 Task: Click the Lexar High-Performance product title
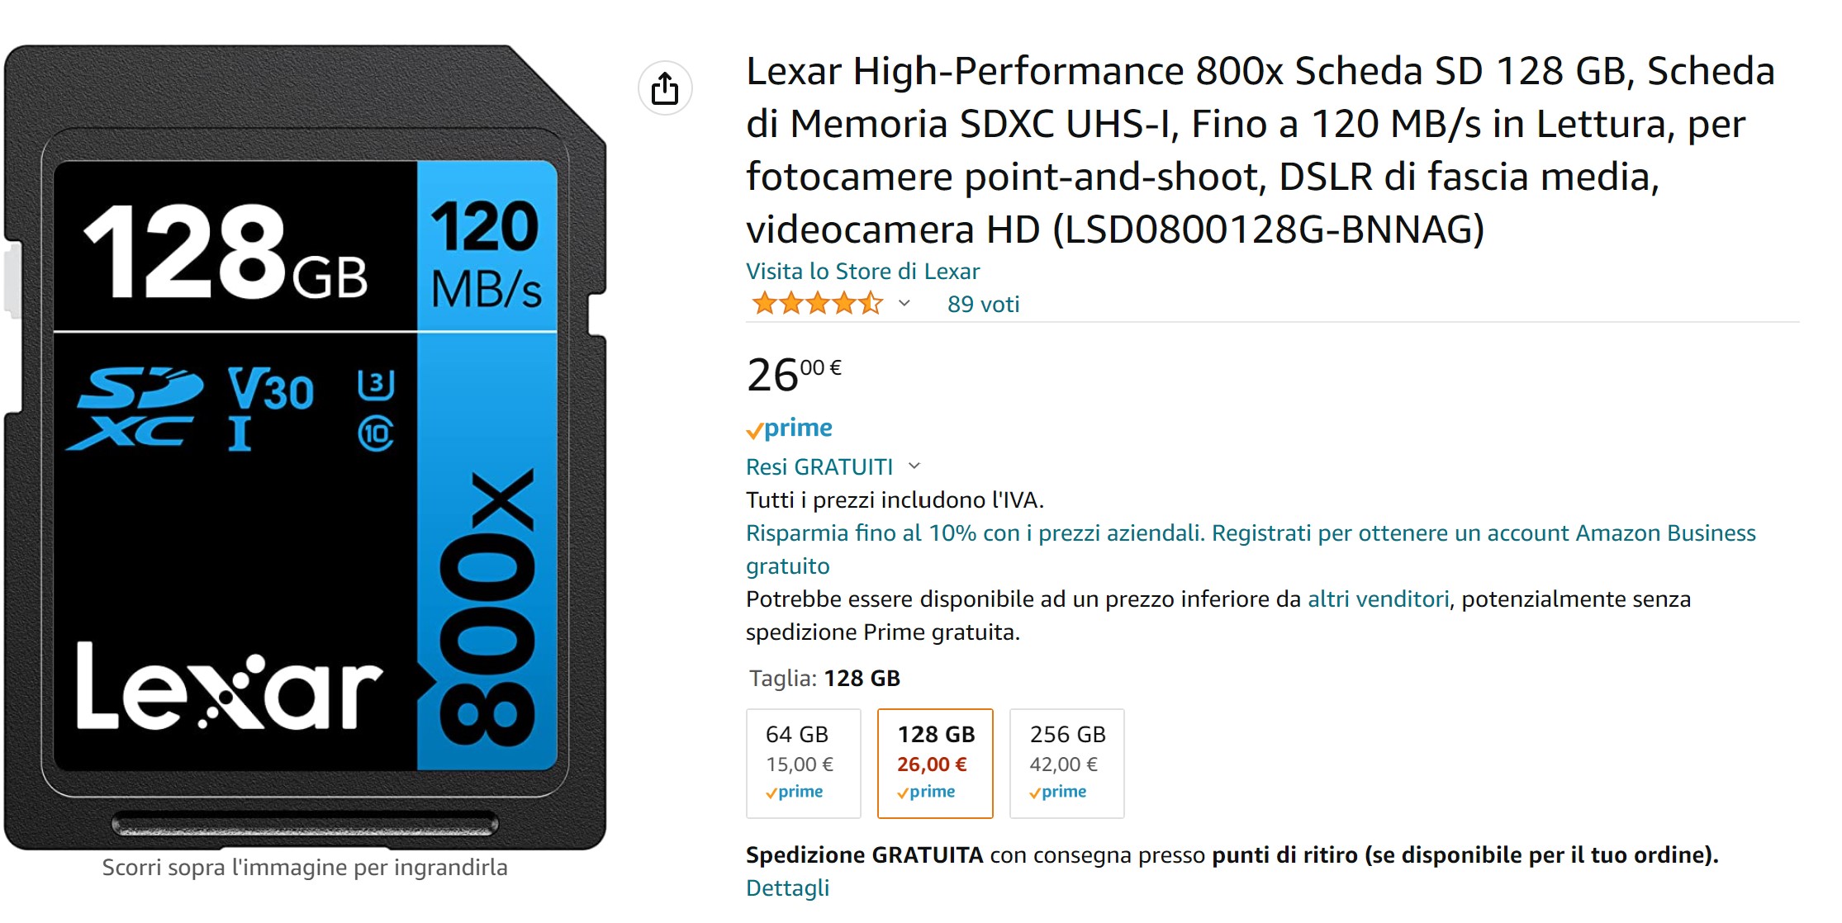coord(1260,150)
